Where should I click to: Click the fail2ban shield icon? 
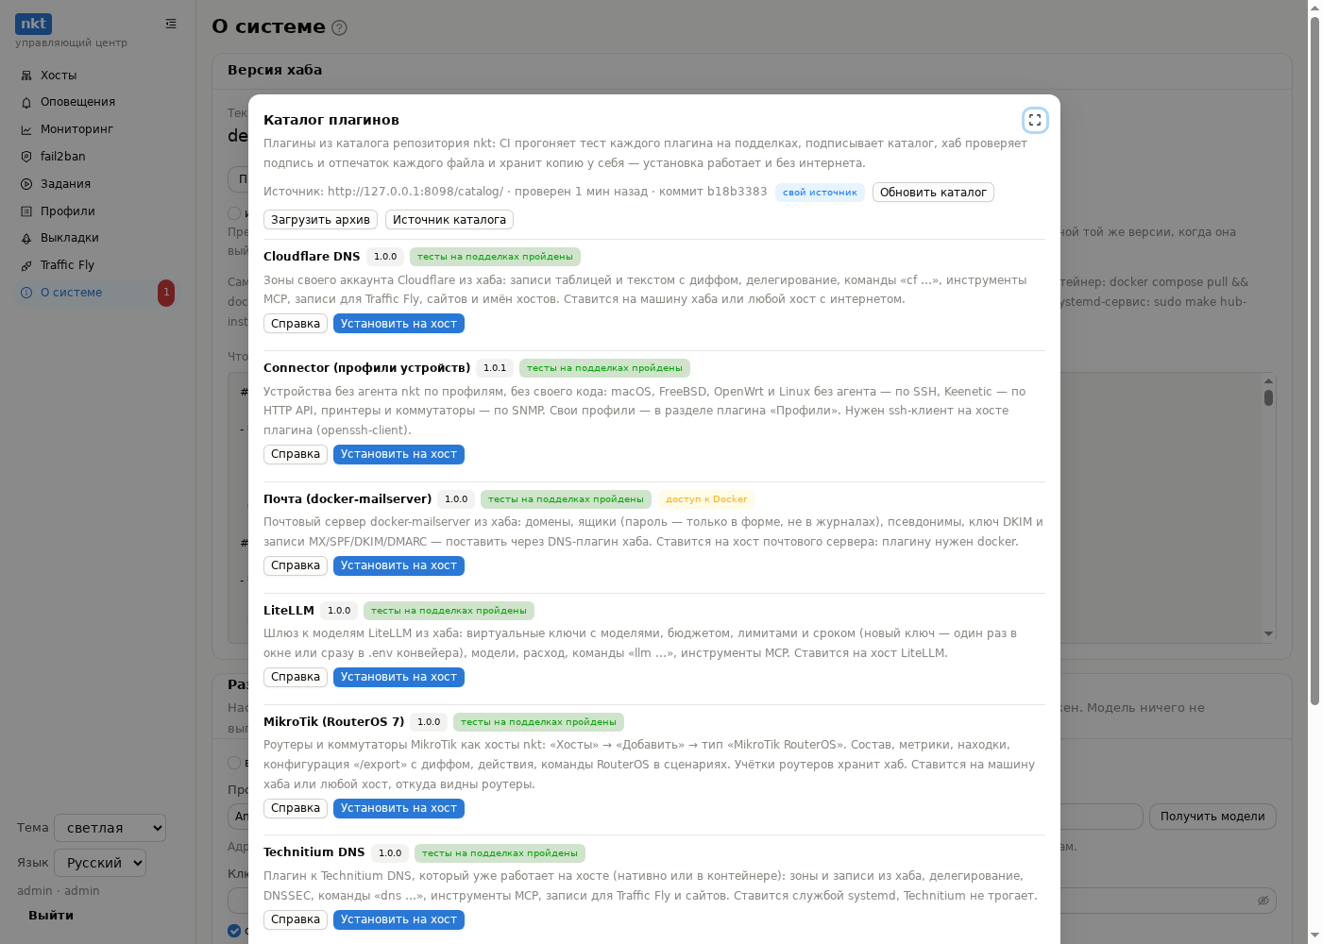point(26,157)
